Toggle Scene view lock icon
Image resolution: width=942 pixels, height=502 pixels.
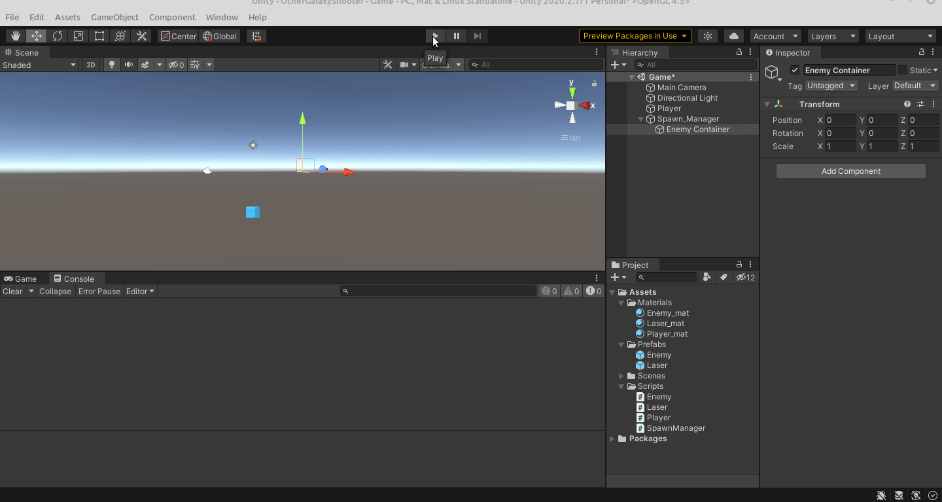click(594, 84)
